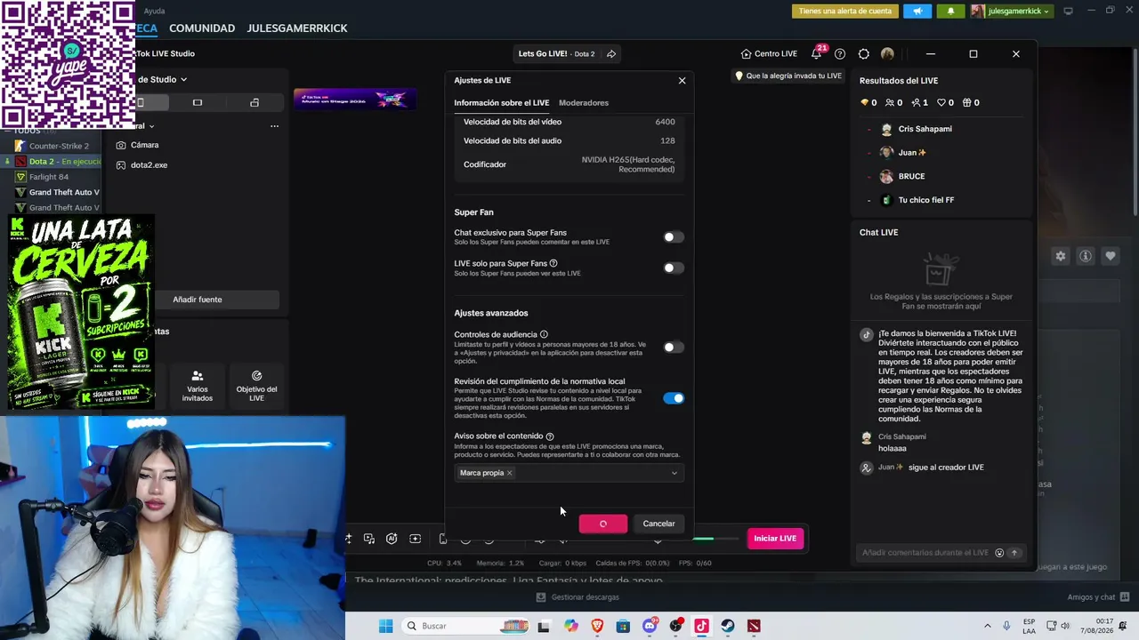Select Counter-Strike 2 in Steam library
1139x640 pixels.
[58, 146]
